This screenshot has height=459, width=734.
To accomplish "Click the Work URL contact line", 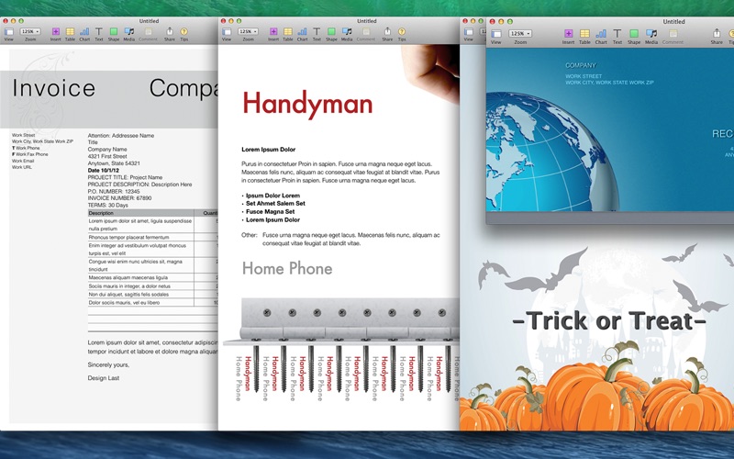I will pos(22,167).
